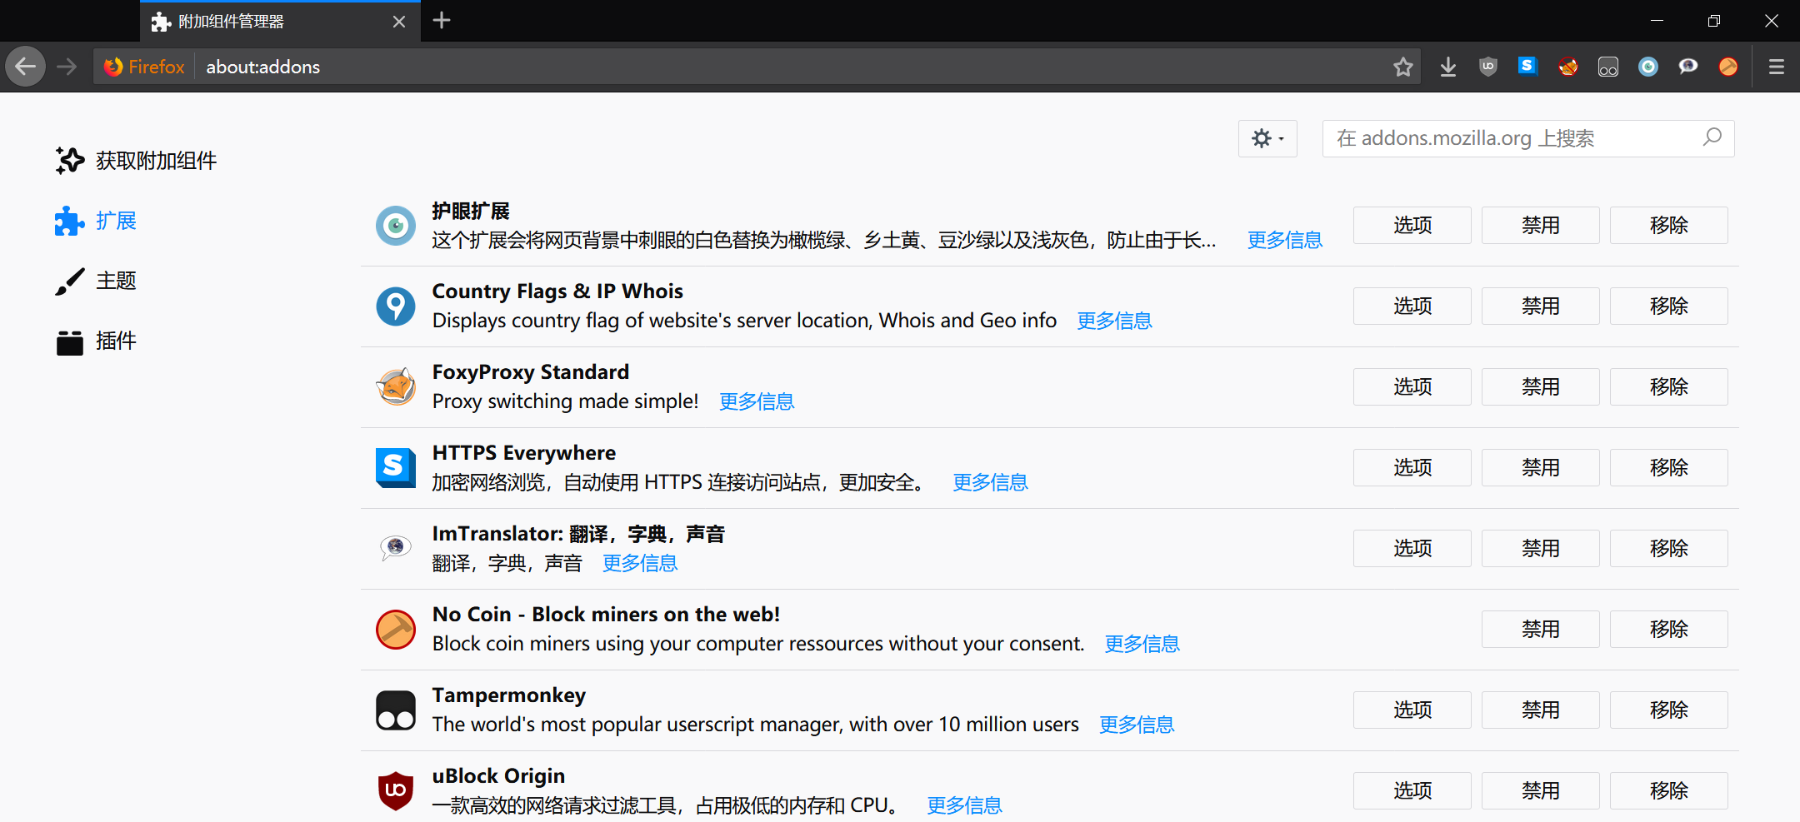The width and height of the screenshot is (1800, 822).
Task: Disable Country Flags & IP Whois
Action: click(x=1541, y=306)
